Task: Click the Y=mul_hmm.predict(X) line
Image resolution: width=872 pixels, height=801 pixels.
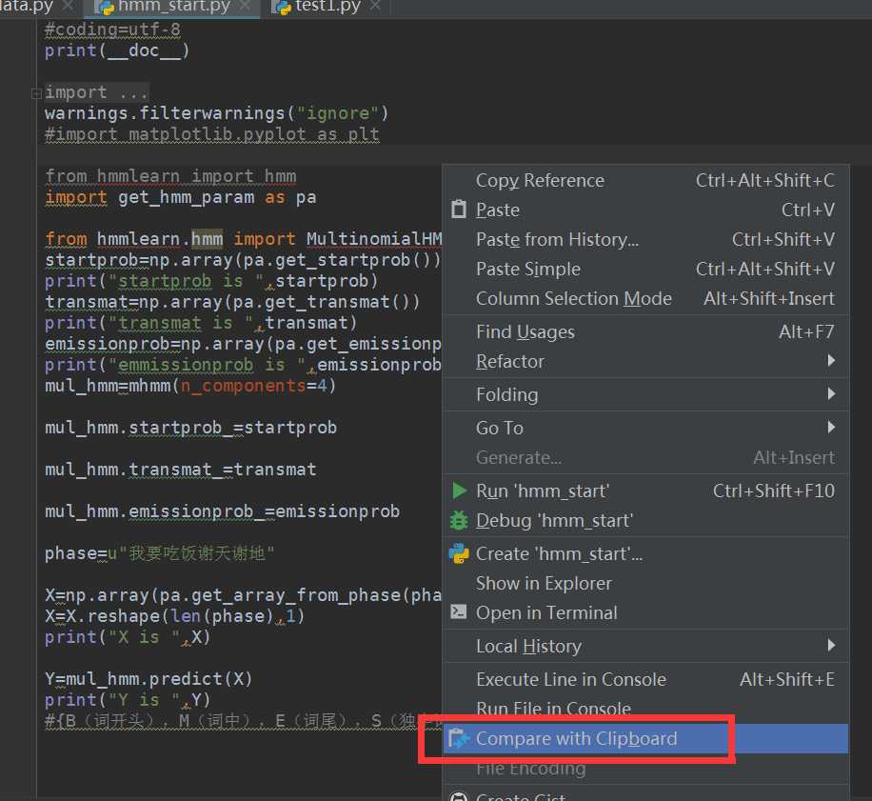Action: click(x=149, y=679)
